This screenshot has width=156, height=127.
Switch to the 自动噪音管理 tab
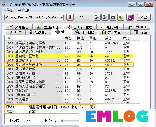click(80, 27)
